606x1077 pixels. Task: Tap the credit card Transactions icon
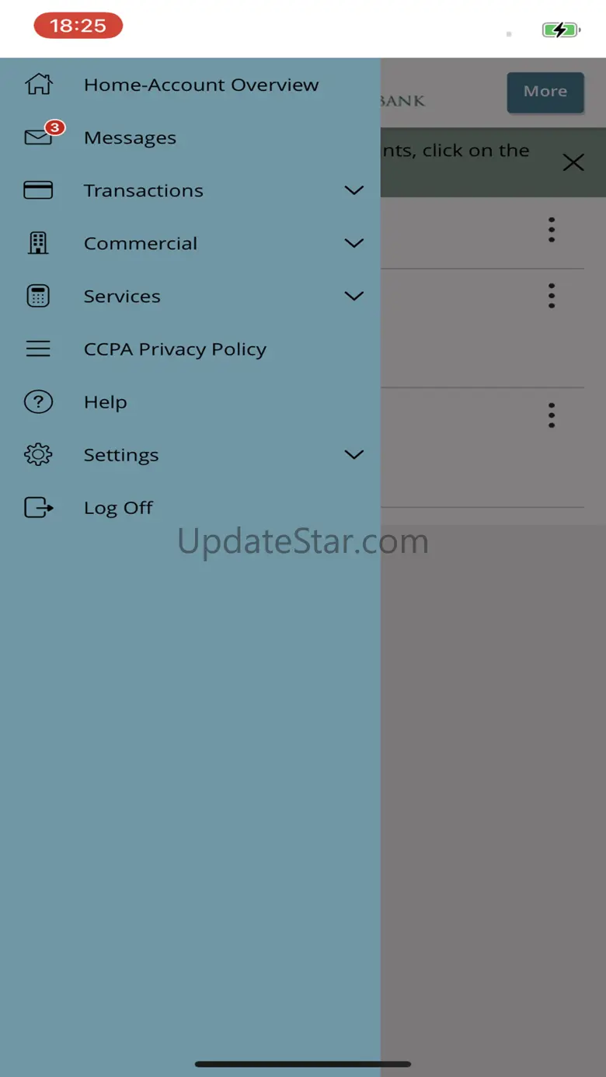pos(38,190)
